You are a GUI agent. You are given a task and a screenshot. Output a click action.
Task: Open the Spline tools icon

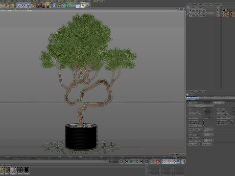pyautogui.click(x=59, y=5)
